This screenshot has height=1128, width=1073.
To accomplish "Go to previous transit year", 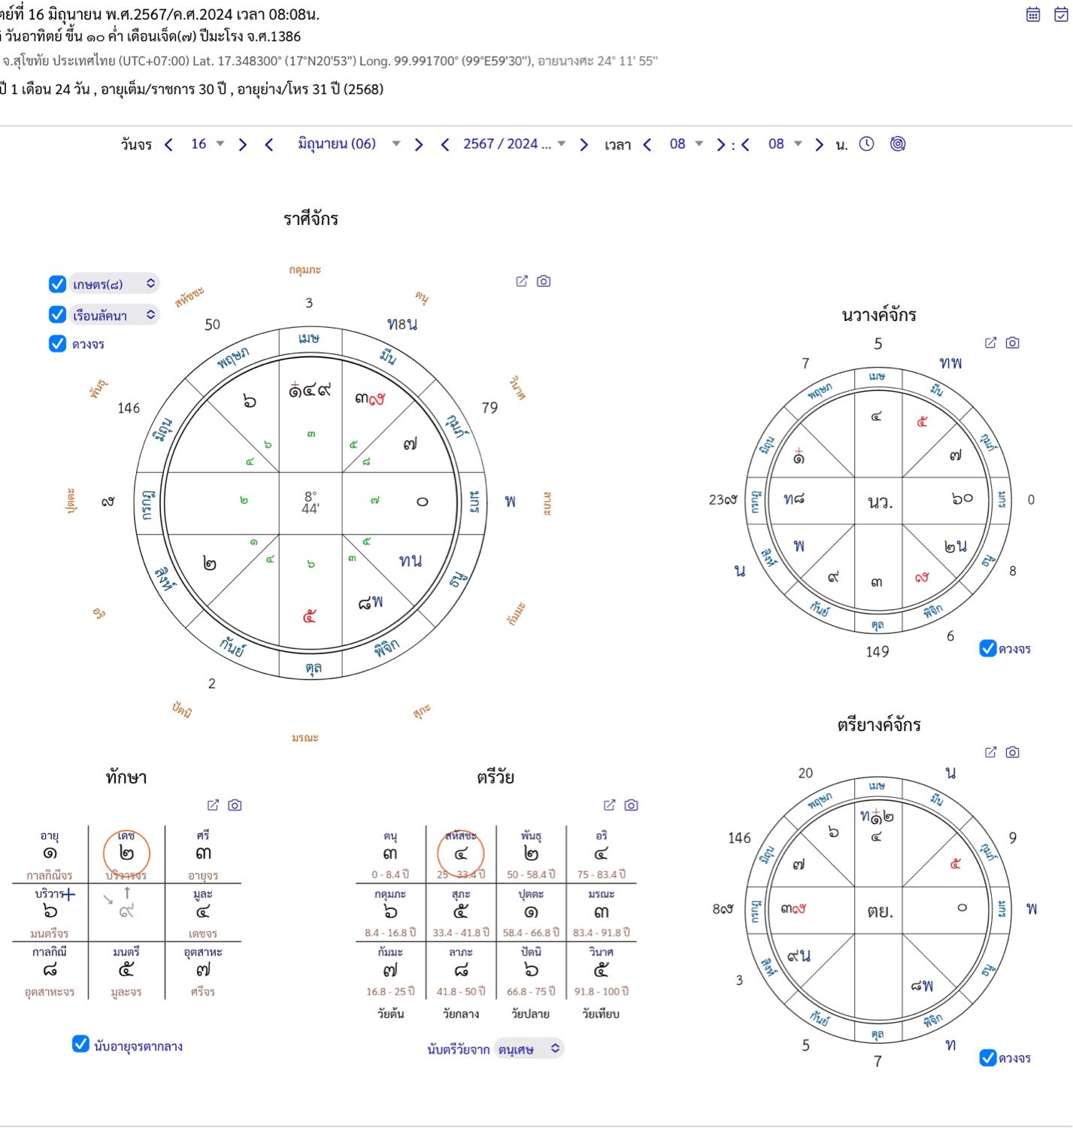I will click(445, 144).
